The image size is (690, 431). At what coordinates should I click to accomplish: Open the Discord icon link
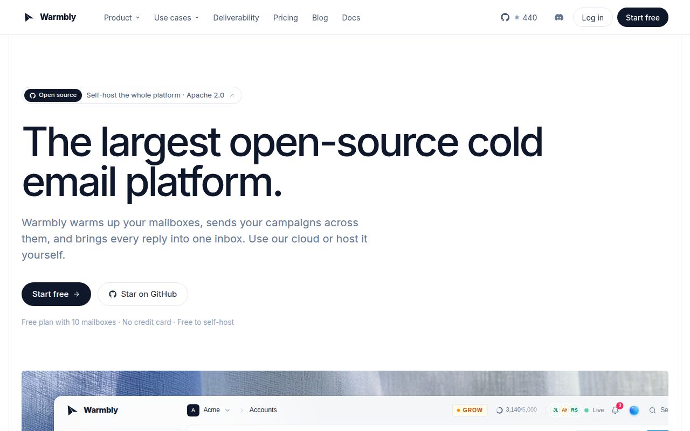pos(559,17)
